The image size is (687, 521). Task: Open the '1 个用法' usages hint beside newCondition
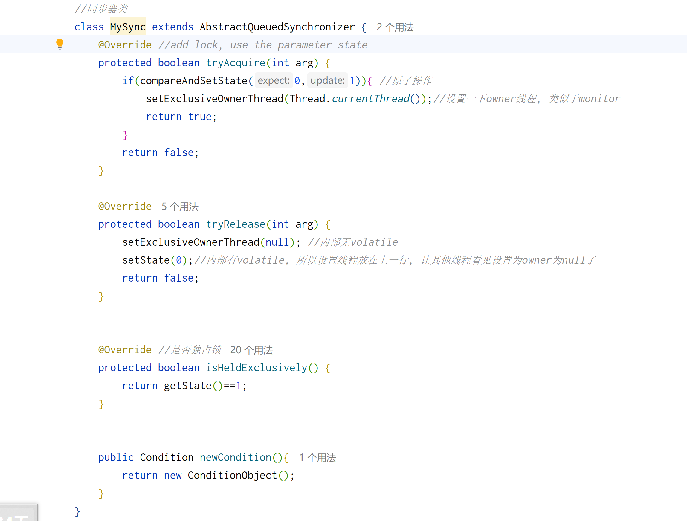point(317,458)
